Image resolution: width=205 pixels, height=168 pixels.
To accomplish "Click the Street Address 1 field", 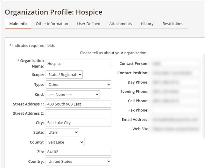I will point(78,104).
